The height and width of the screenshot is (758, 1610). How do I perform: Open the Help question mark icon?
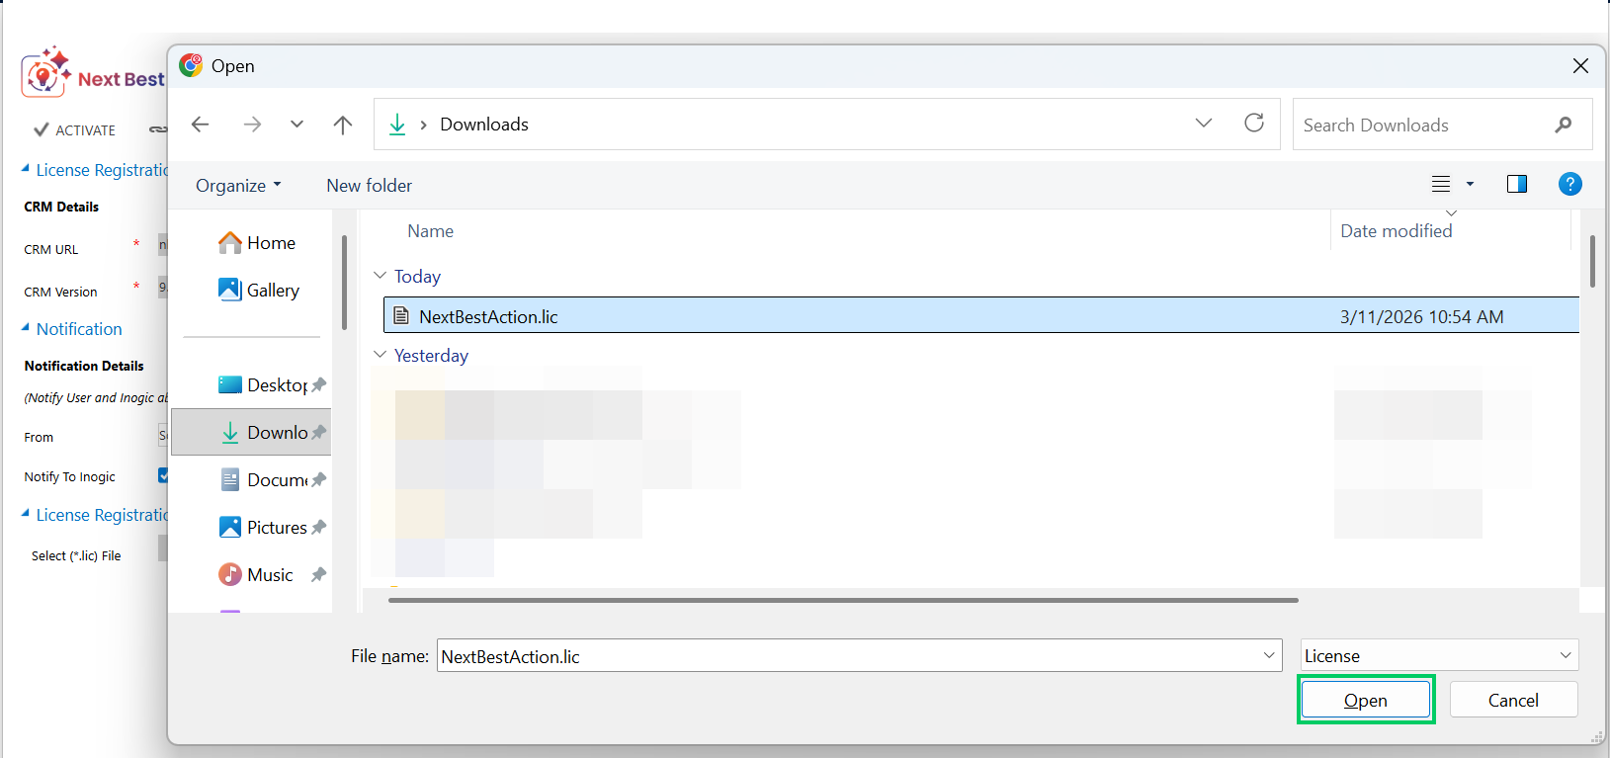1569,184
